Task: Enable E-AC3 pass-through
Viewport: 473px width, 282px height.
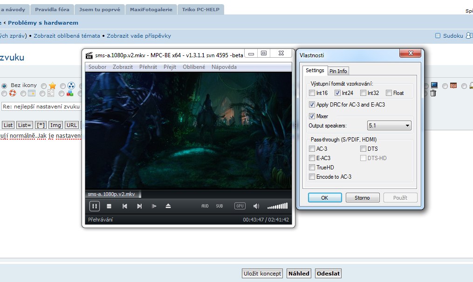Action: (312, 158)
